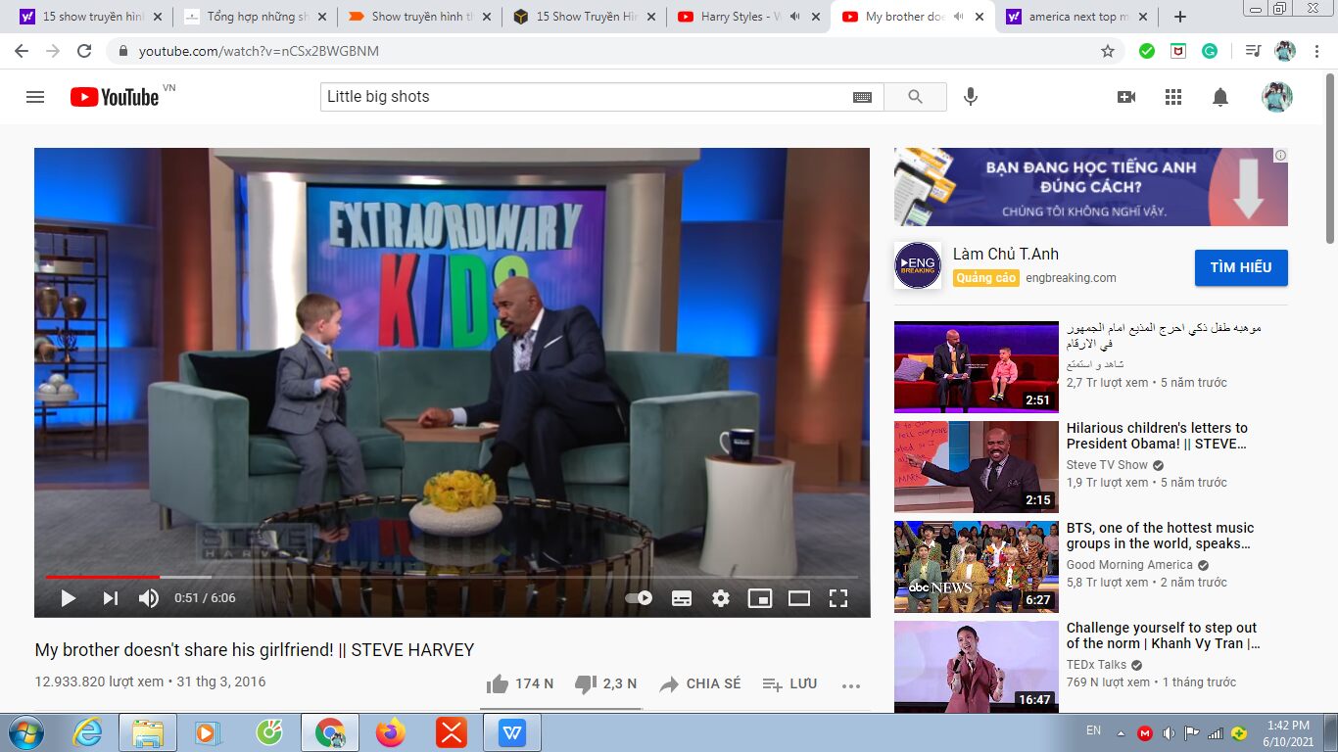Share the video via CHIA SẺ
Viewport: 1338px width, 752px height.
pyautogui.click(x=699, y=683)
